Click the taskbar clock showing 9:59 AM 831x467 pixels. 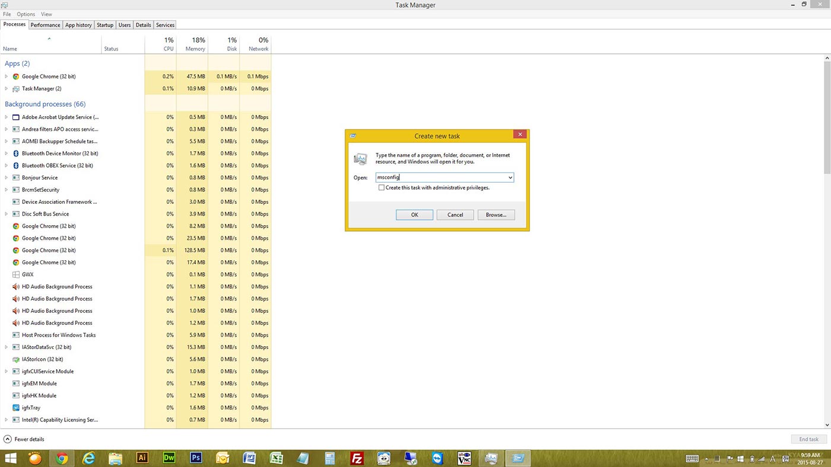click(810, 458)
